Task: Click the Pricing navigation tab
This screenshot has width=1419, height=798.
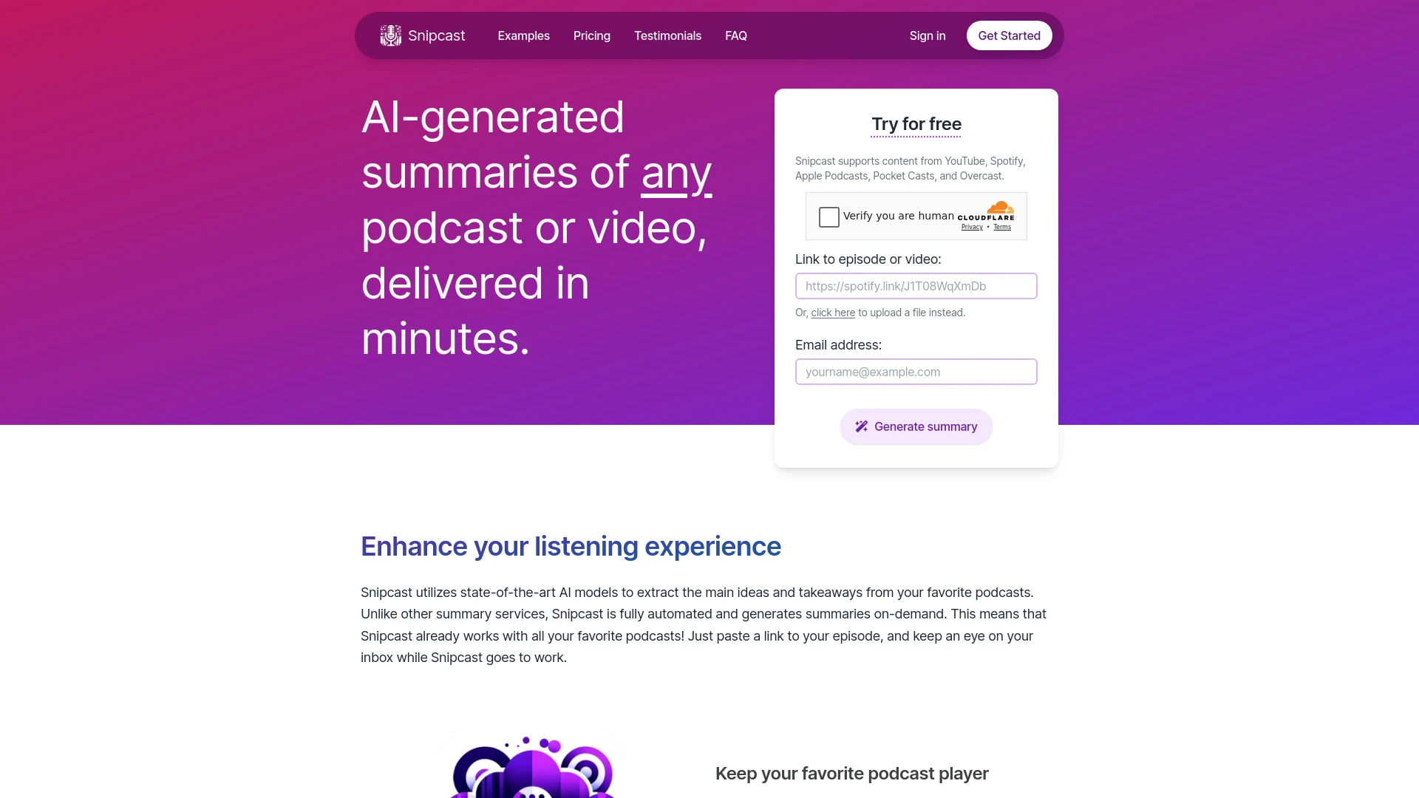Action: pos(591,35)
